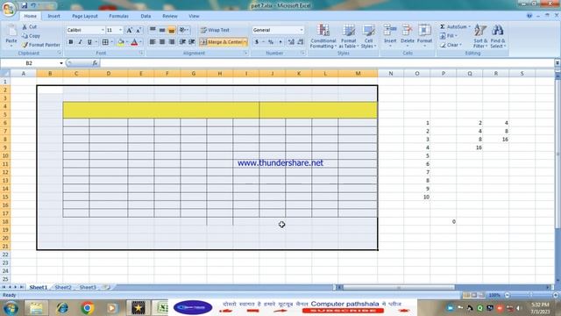Open the font name Calibri dropdown
This screenshot has width=561, height=316.
pyautogui.click(x=103, y=30)
